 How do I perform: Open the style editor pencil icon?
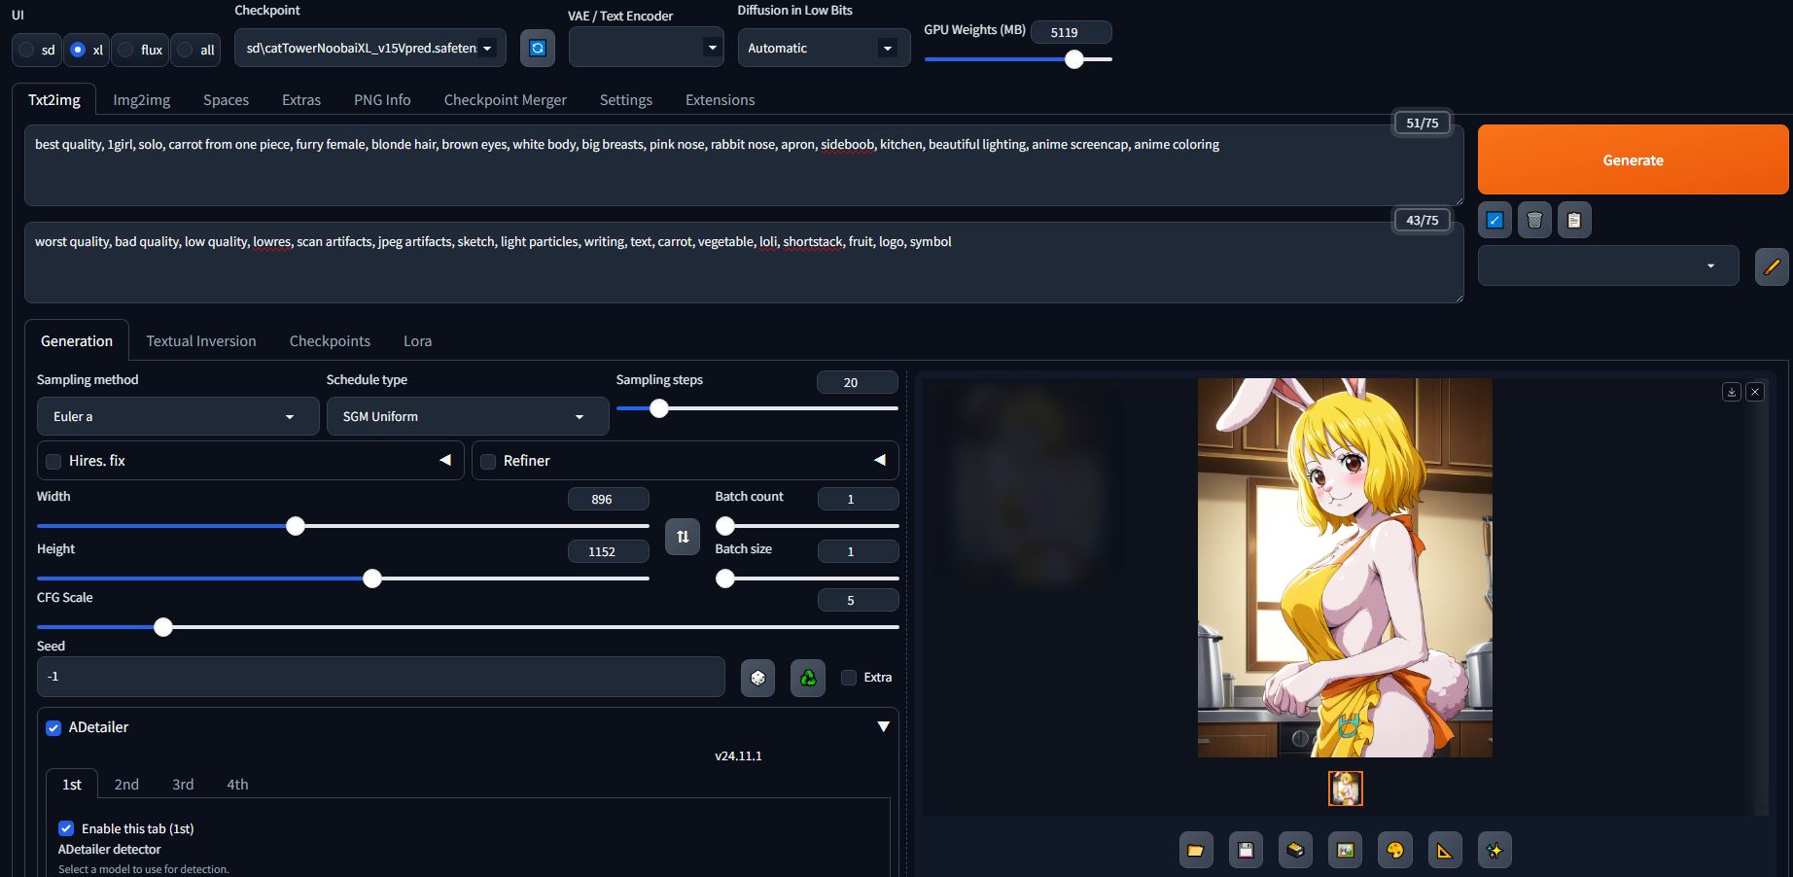1772,266
